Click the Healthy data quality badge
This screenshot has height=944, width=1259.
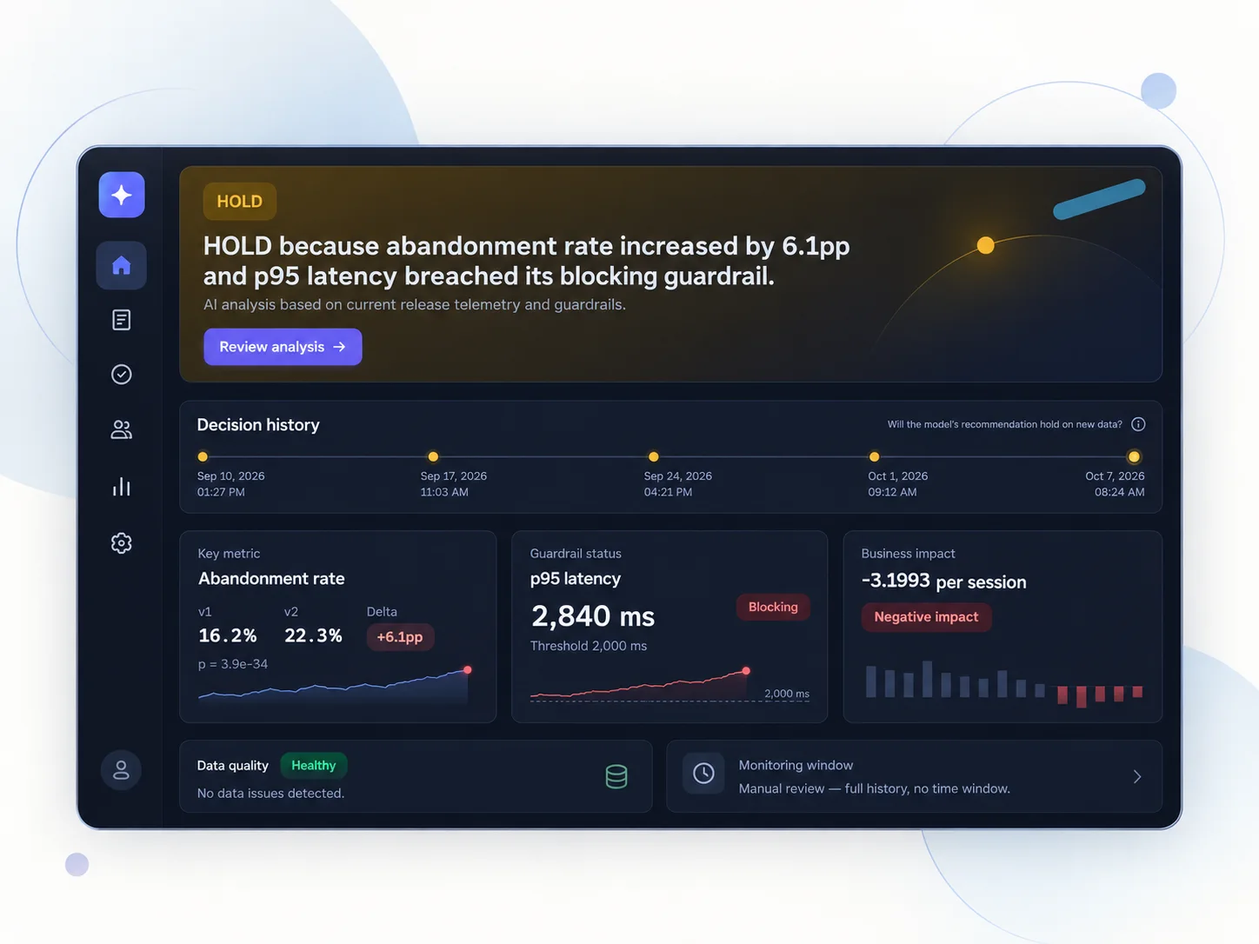(314, 766)
